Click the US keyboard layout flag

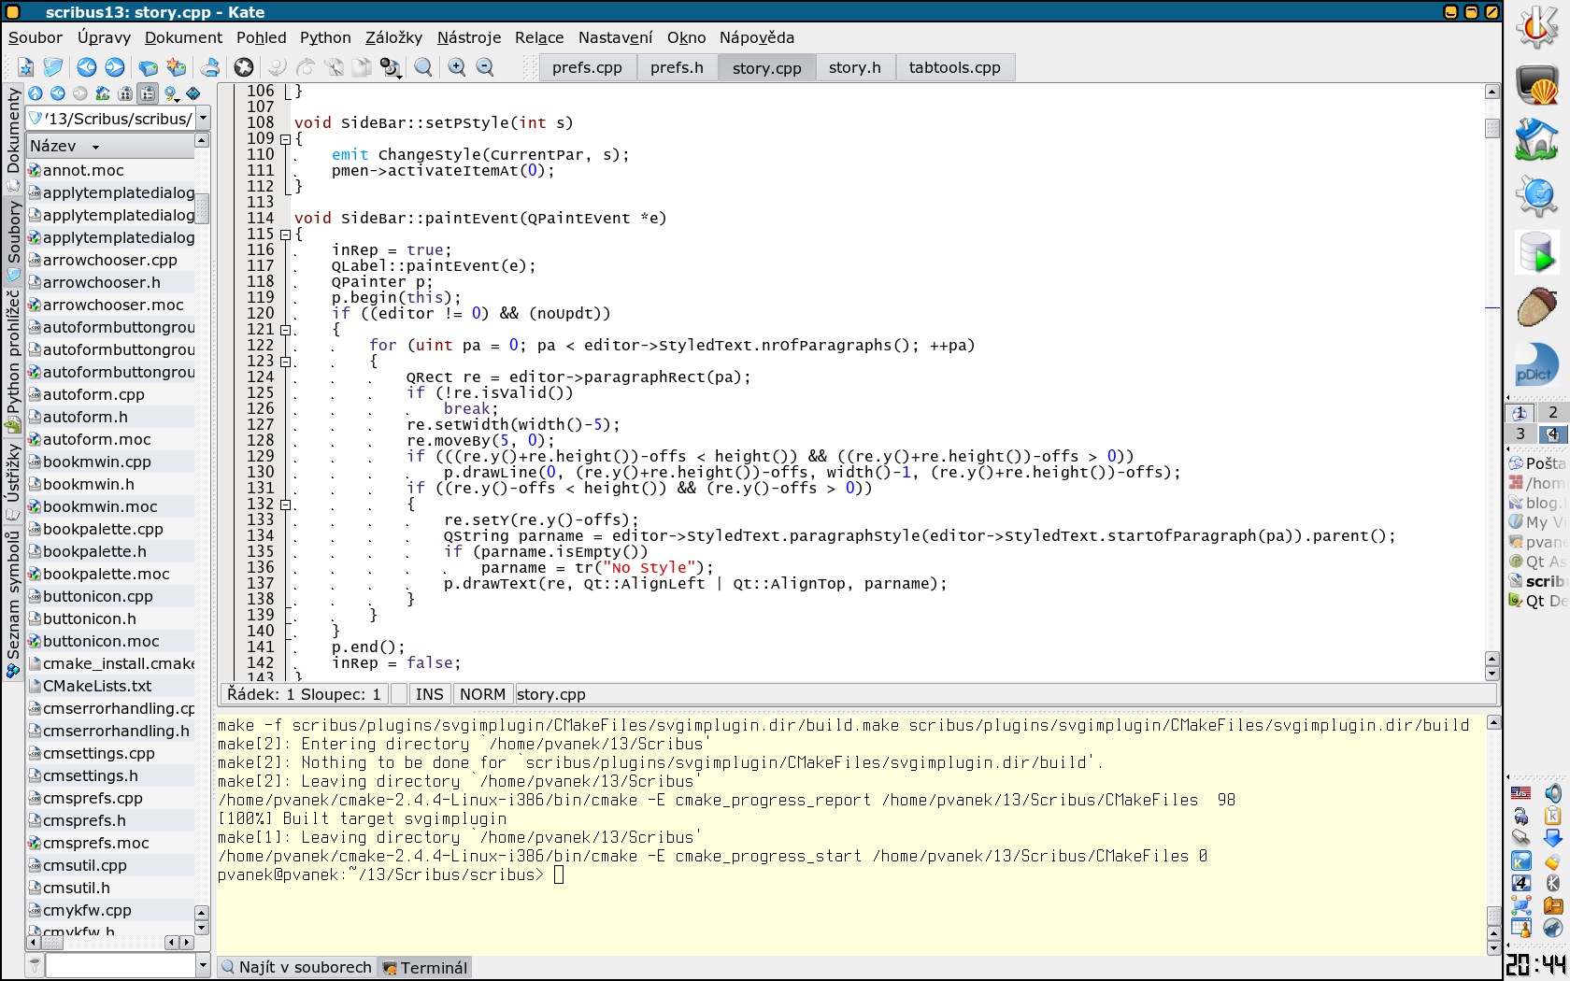pos(1521,793)
